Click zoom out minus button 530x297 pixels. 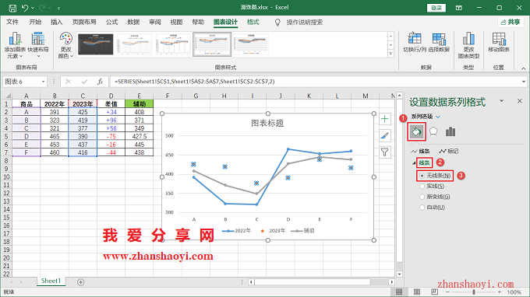coord(447,292)
